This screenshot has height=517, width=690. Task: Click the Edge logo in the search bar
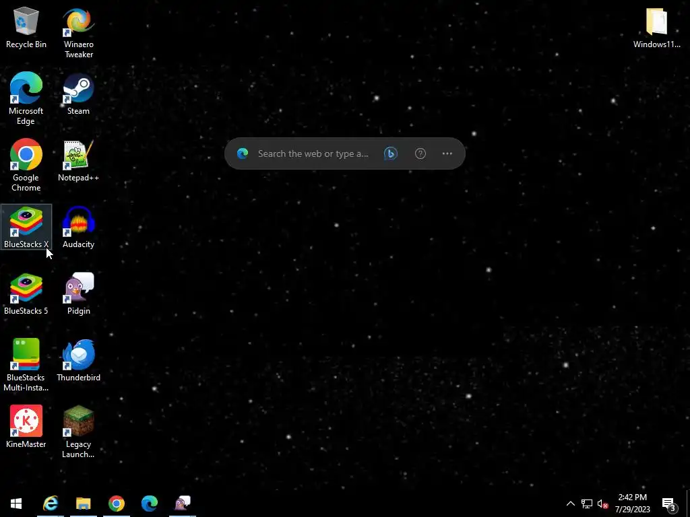click(x=243, y=153)
